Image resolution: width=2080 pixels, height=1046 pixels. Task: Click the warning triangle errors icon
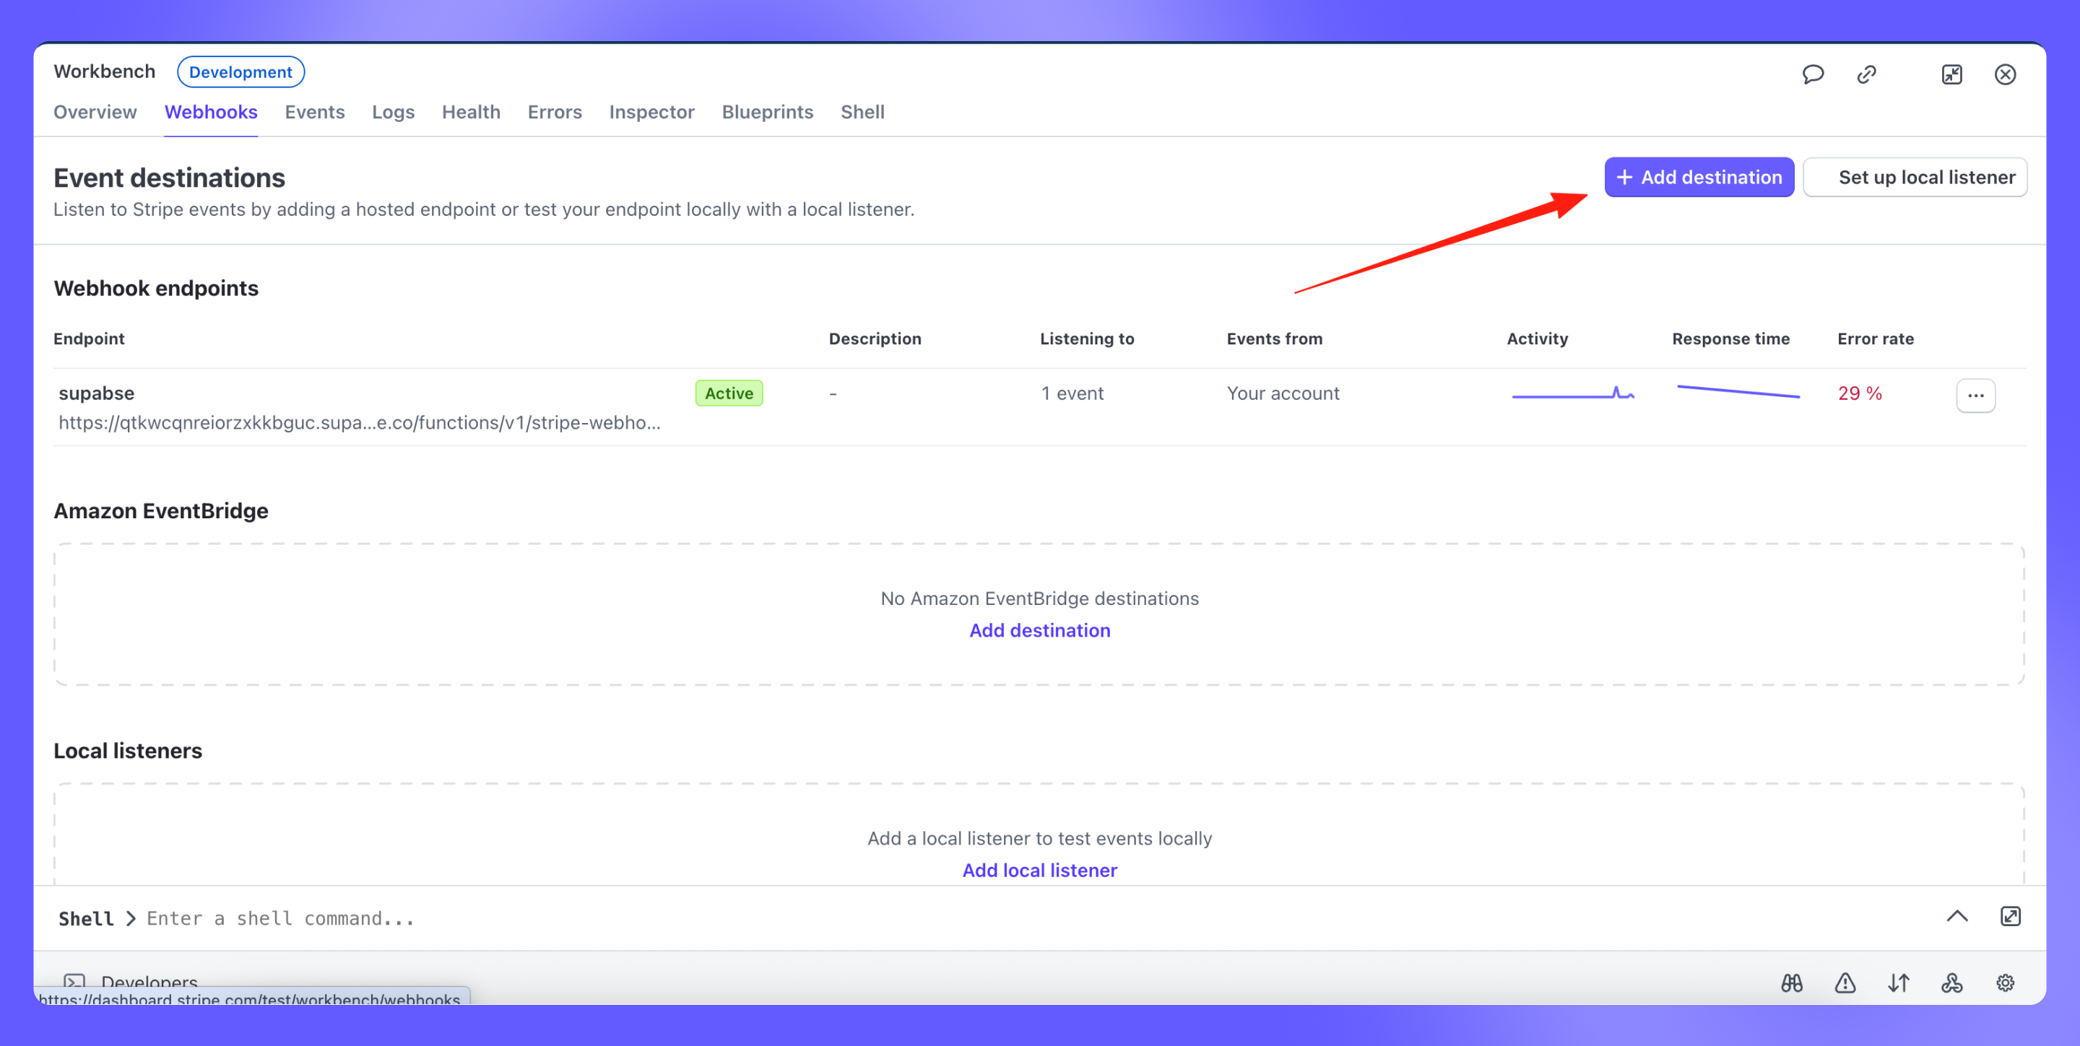(x=1845, y=982)
